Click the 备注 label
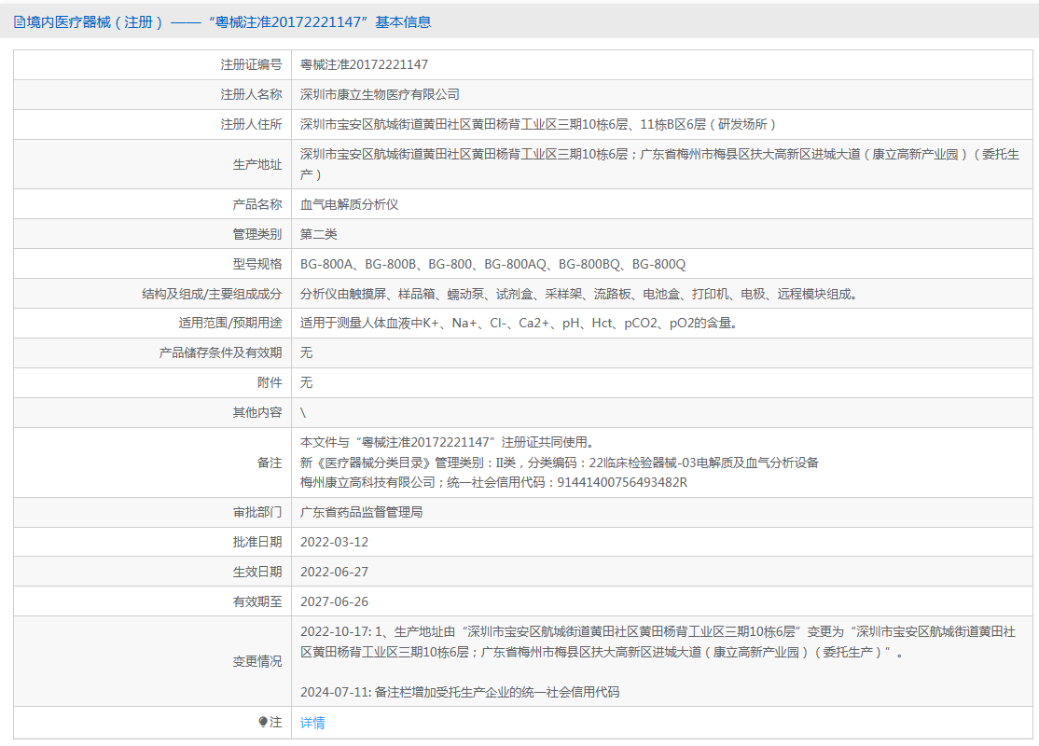The width and height of the screenshot is (1039, 746). [x=270, y=463]
